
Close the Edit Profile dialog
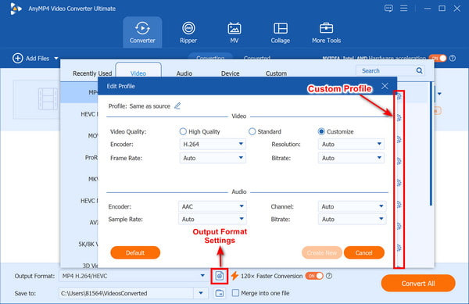tap(385, 87)
